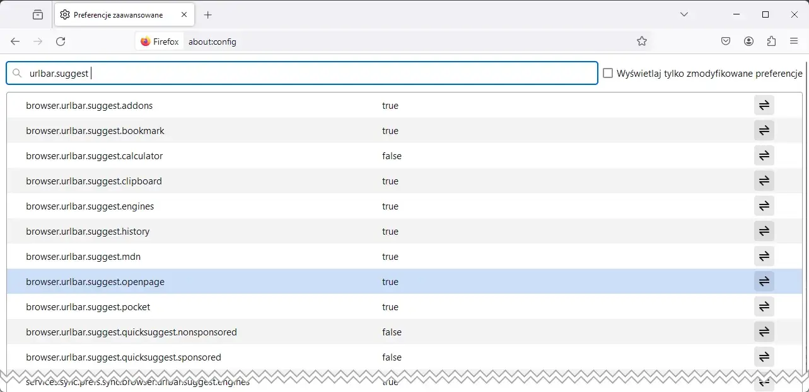Screen dimensions: 809x392
Task: Go back to the previous page
Action: [x=15, y=42]
